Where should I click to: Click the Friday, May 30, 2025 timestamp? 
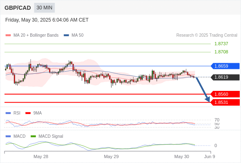pyautogui.click(x=47, y=20)
